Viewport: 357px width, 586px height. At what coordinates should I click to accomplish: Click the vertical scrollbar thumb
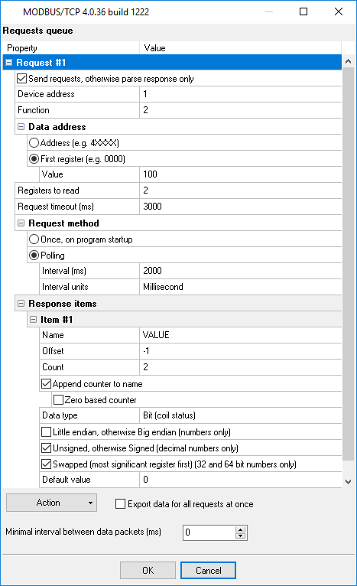point(348,264)
